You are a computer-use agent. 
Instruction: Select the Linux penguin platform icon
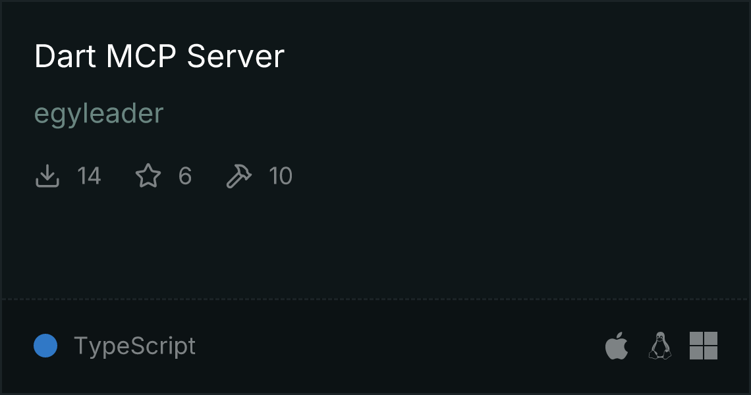point(660,345)
